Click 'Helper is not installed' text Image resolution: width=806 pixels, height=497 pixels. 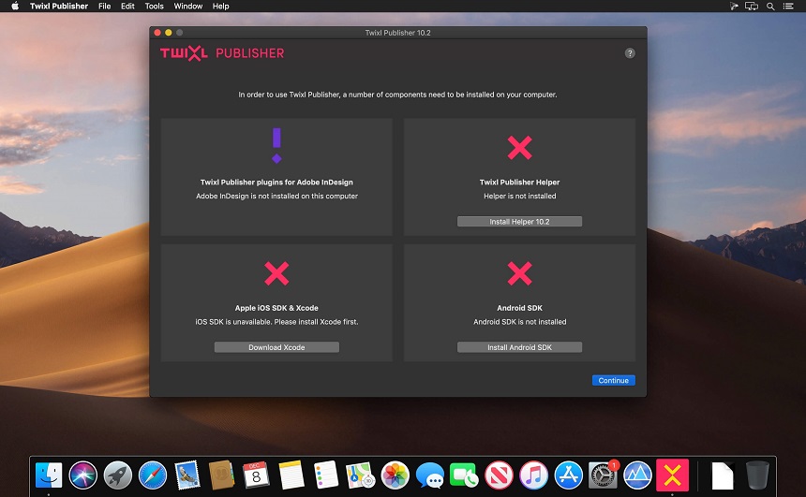coord(520,197)
